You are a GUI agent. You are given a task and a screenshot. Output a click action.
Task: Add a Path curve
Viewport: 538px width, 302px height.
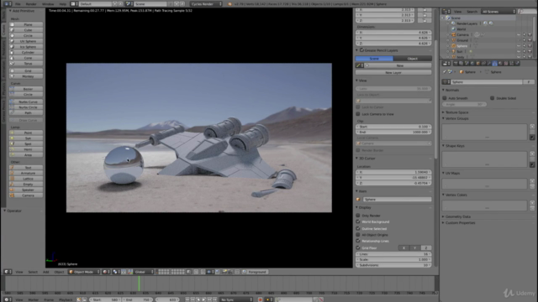[x=26, y=112]
